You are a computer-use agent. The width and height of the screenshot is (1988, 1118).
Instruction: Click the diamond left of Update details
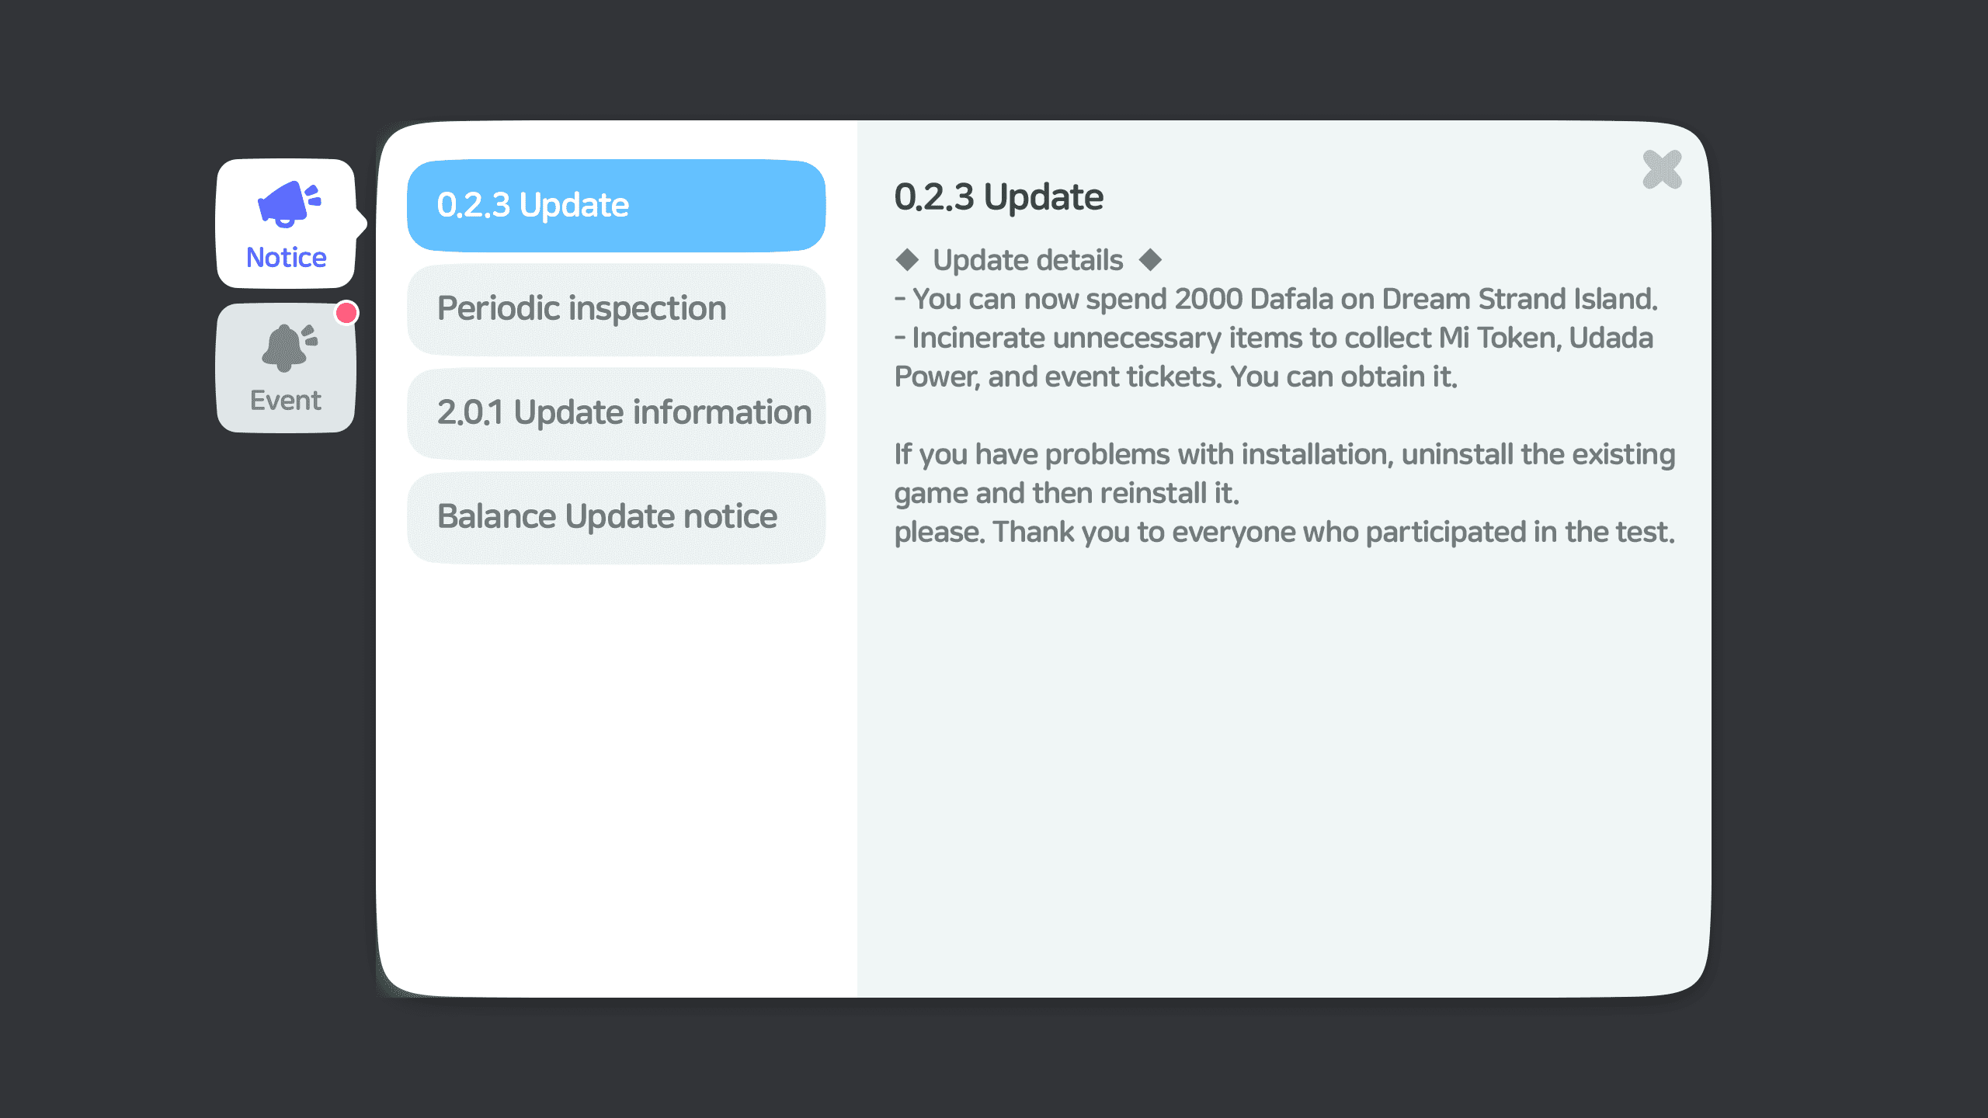point(907,259)
